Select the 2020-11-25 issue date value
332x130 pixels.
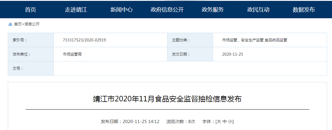tap(232, 54)
